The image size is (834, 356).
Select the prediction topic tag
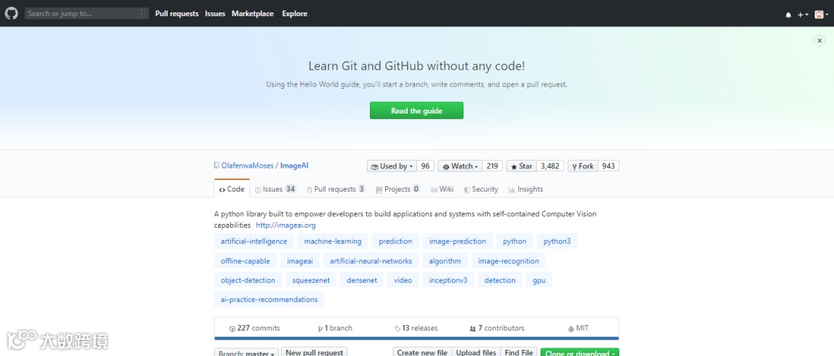[x=395, y=241]
